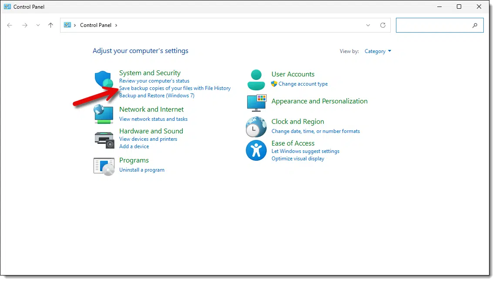The height and width of the screenshot is (282, 496).
Task: Expand the address bar history dropdown
Action: (368, 25)
